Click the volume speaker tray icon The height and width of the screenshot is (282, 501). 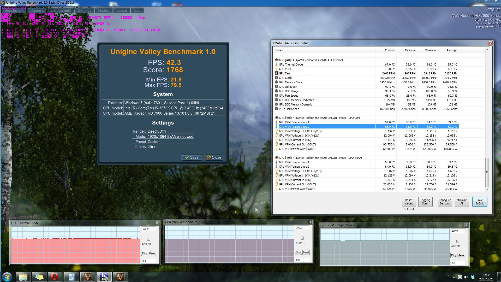(x=466, y=277)
